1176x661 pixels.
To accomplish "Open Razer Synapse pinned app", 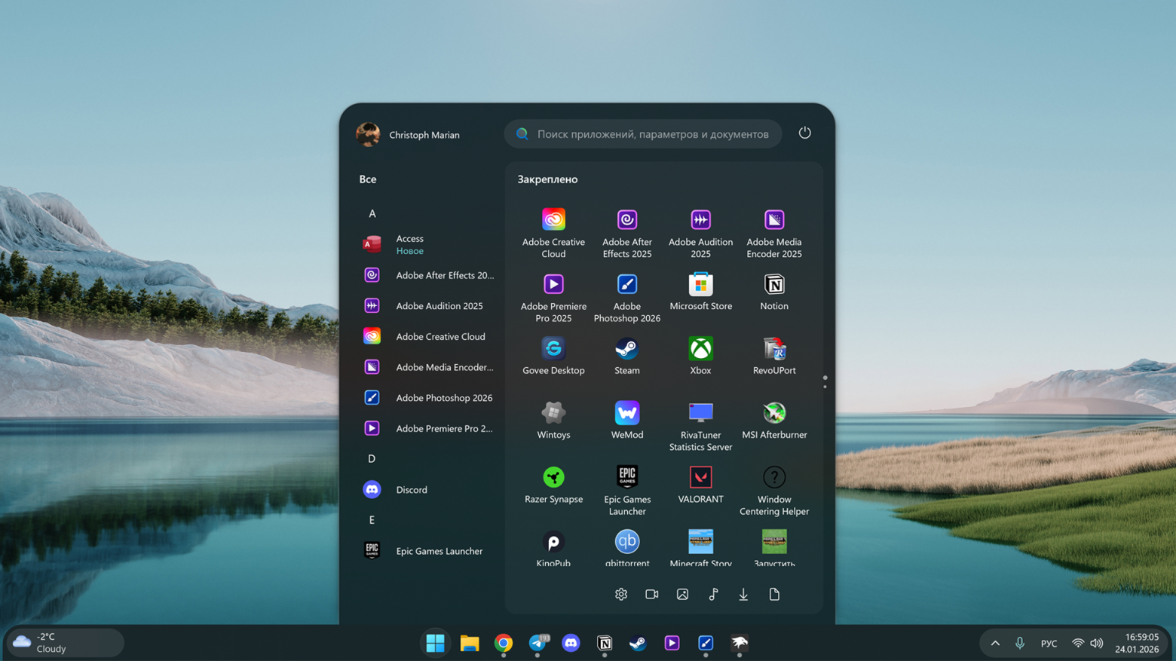I will pyautogui.click(x=553, y=485).
